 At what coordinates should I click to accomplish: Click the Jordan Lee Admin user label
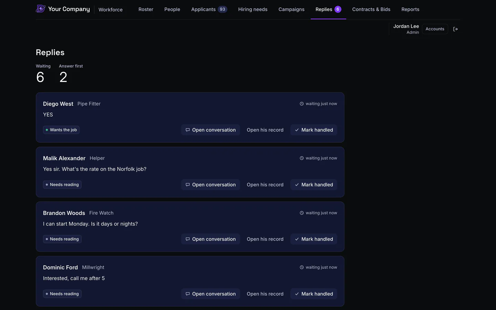click(406, 29)
